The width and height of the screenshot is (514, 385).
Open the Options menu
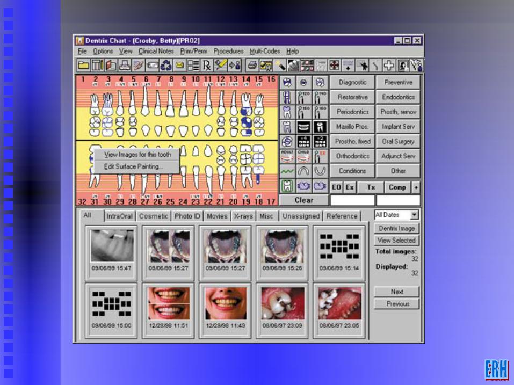[x=103, y=51]
